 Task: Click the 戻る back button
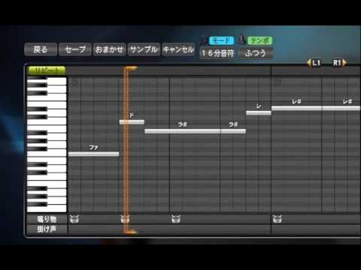point(41,49)
